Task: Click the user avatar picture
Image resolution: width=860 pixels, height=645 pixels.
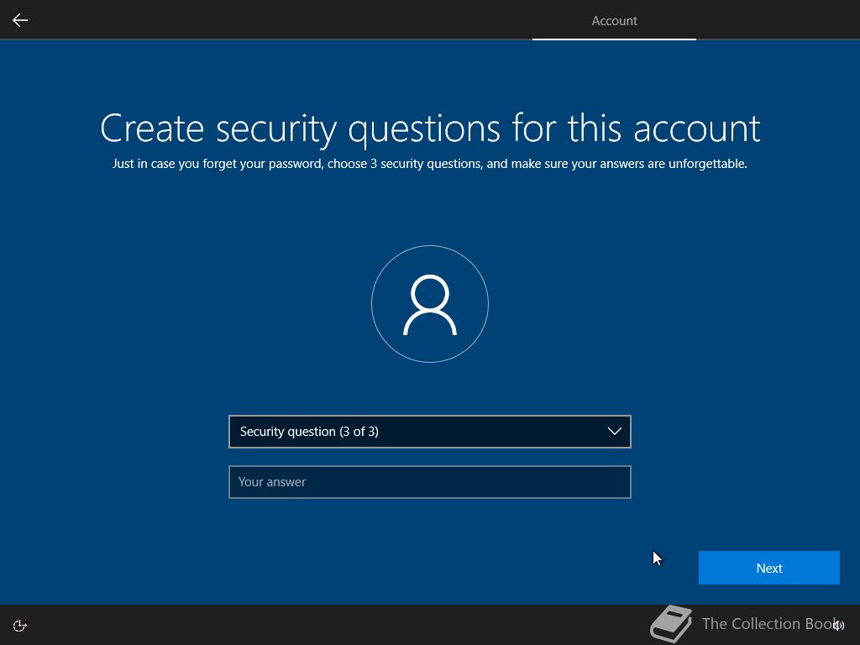Action: click(x=429, y=304)
